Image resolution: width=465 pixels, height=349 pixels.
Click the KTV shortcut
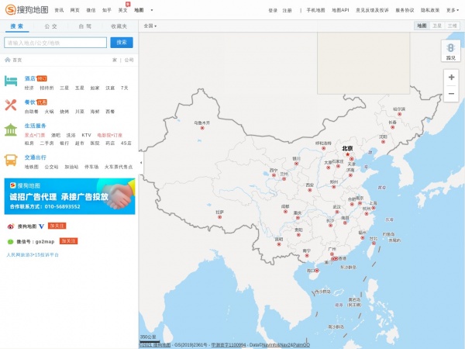pos(86,135)
